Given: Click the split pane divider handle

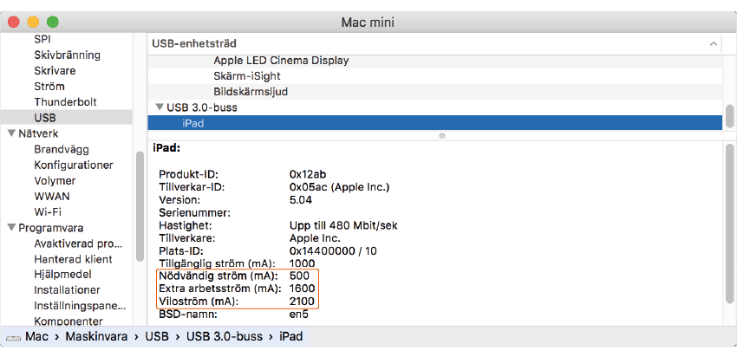Looking at the screenshot, I should pyautogui.click(x=441, y=135).
